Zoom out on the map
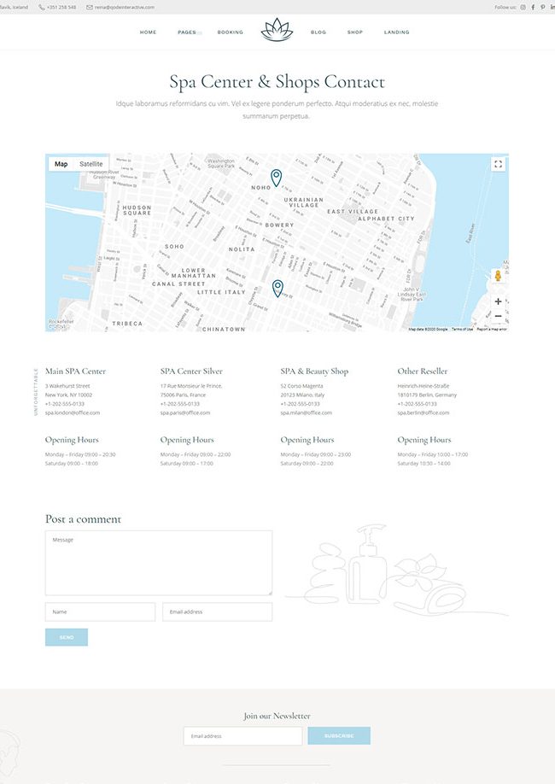The width and height of the screenshot is (555, 784). pos(498,316)
